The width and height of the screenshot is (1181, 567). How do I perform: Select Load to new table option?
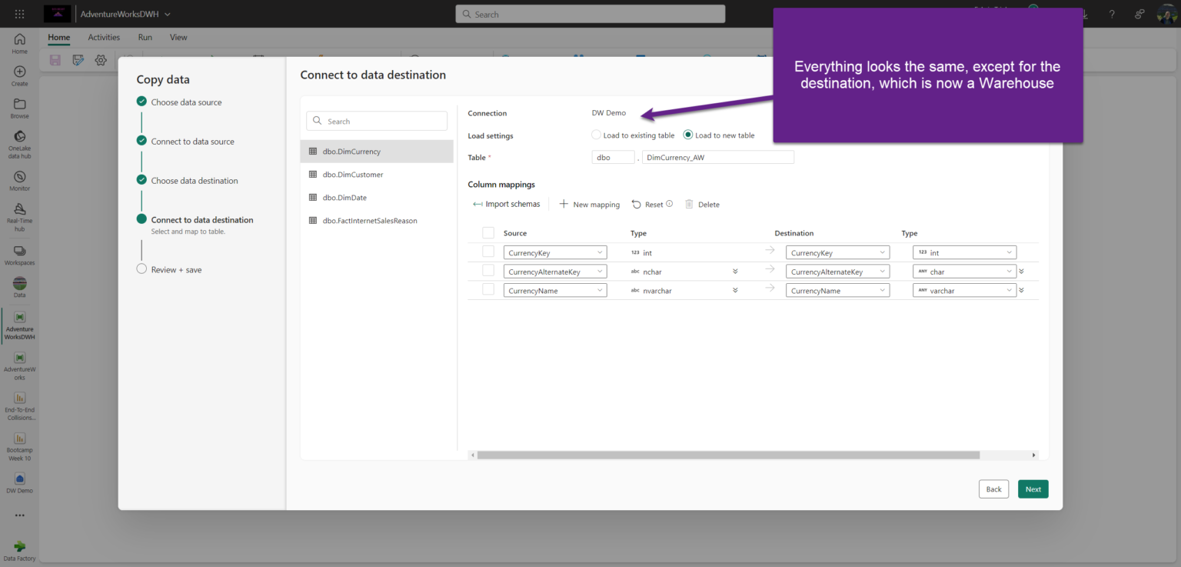719,135
